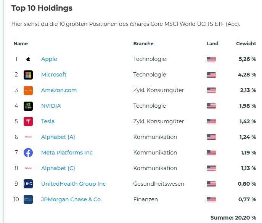Image resolution: width=262 pixels, height=223 pixels.
Task: Follow the NVIDIA link
Action: 51,106
